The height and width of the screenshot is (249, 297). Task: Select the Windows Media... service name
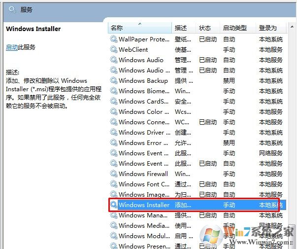pyautogui.click(x=144, y=225)
